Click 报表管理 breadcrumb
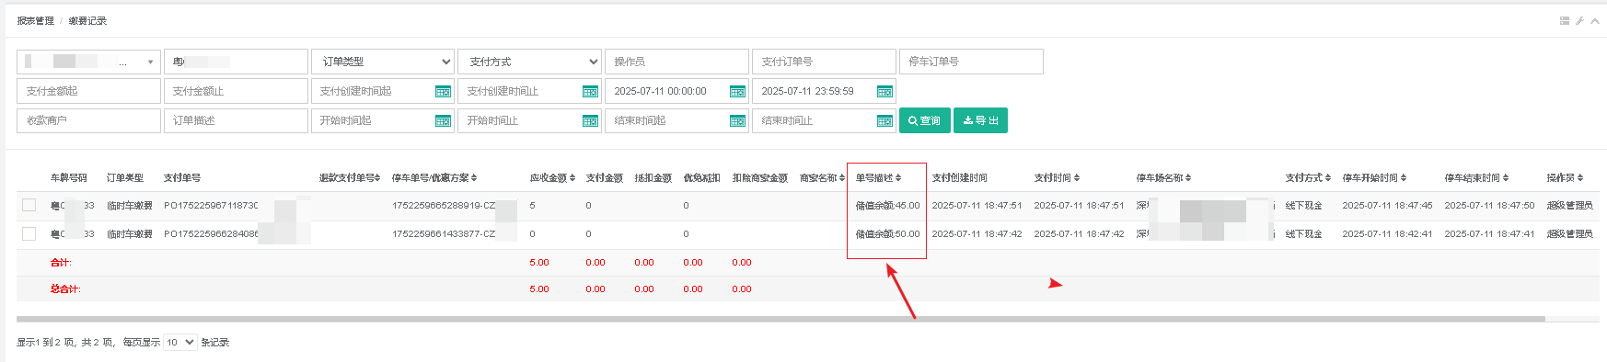The width and height of the screenshot is (1607, 362). tap(35, 20)
